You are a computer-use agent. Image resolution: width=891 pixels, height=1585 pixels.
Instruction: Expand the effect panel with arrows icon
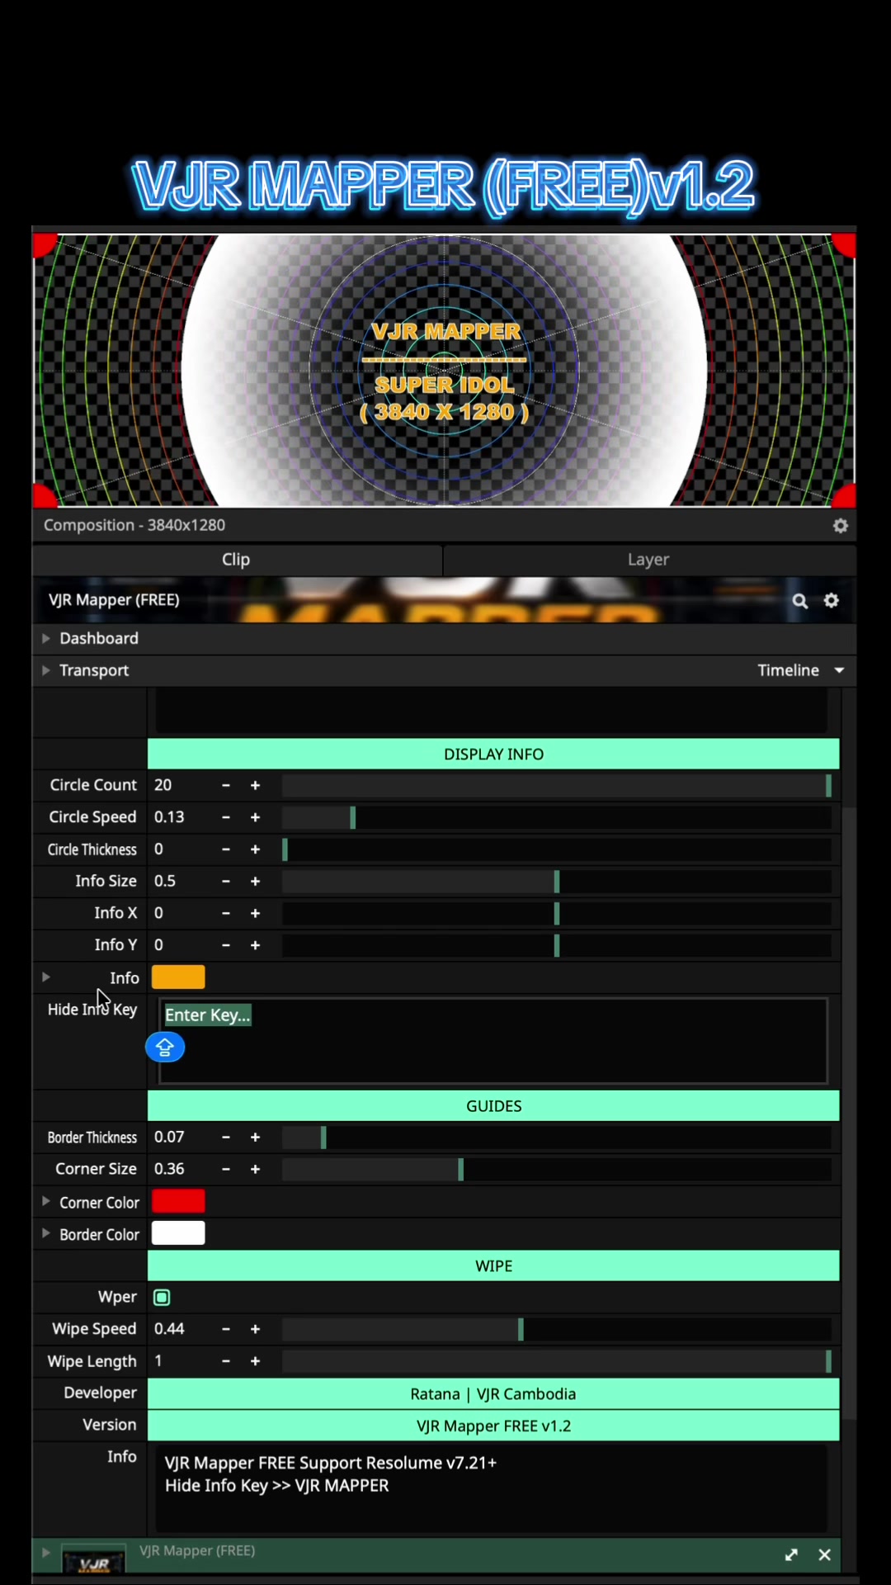pos(791,1555)
